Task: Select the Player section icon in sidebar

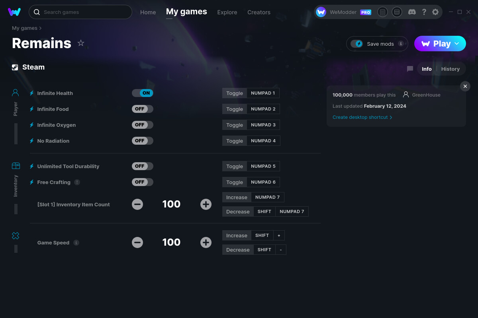Action: click(x=15, y=92)
